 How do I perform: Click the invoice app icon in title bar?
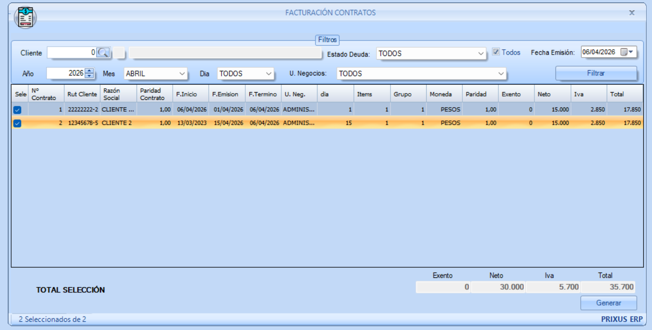pos(25,18)
